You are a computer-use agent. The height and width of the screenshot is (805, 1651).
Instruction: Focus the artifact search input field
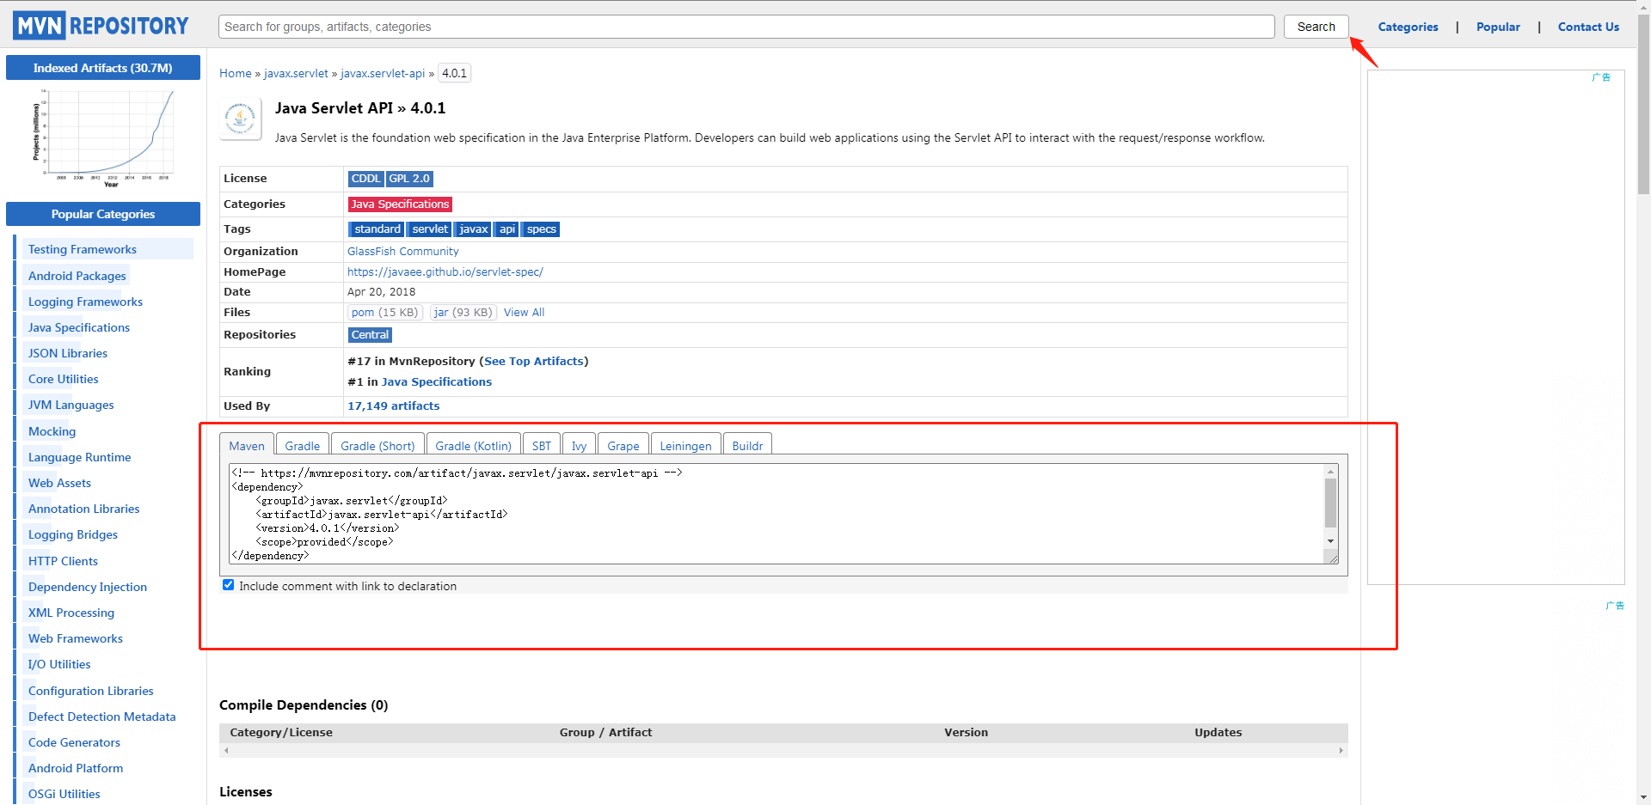pos(746,27)
